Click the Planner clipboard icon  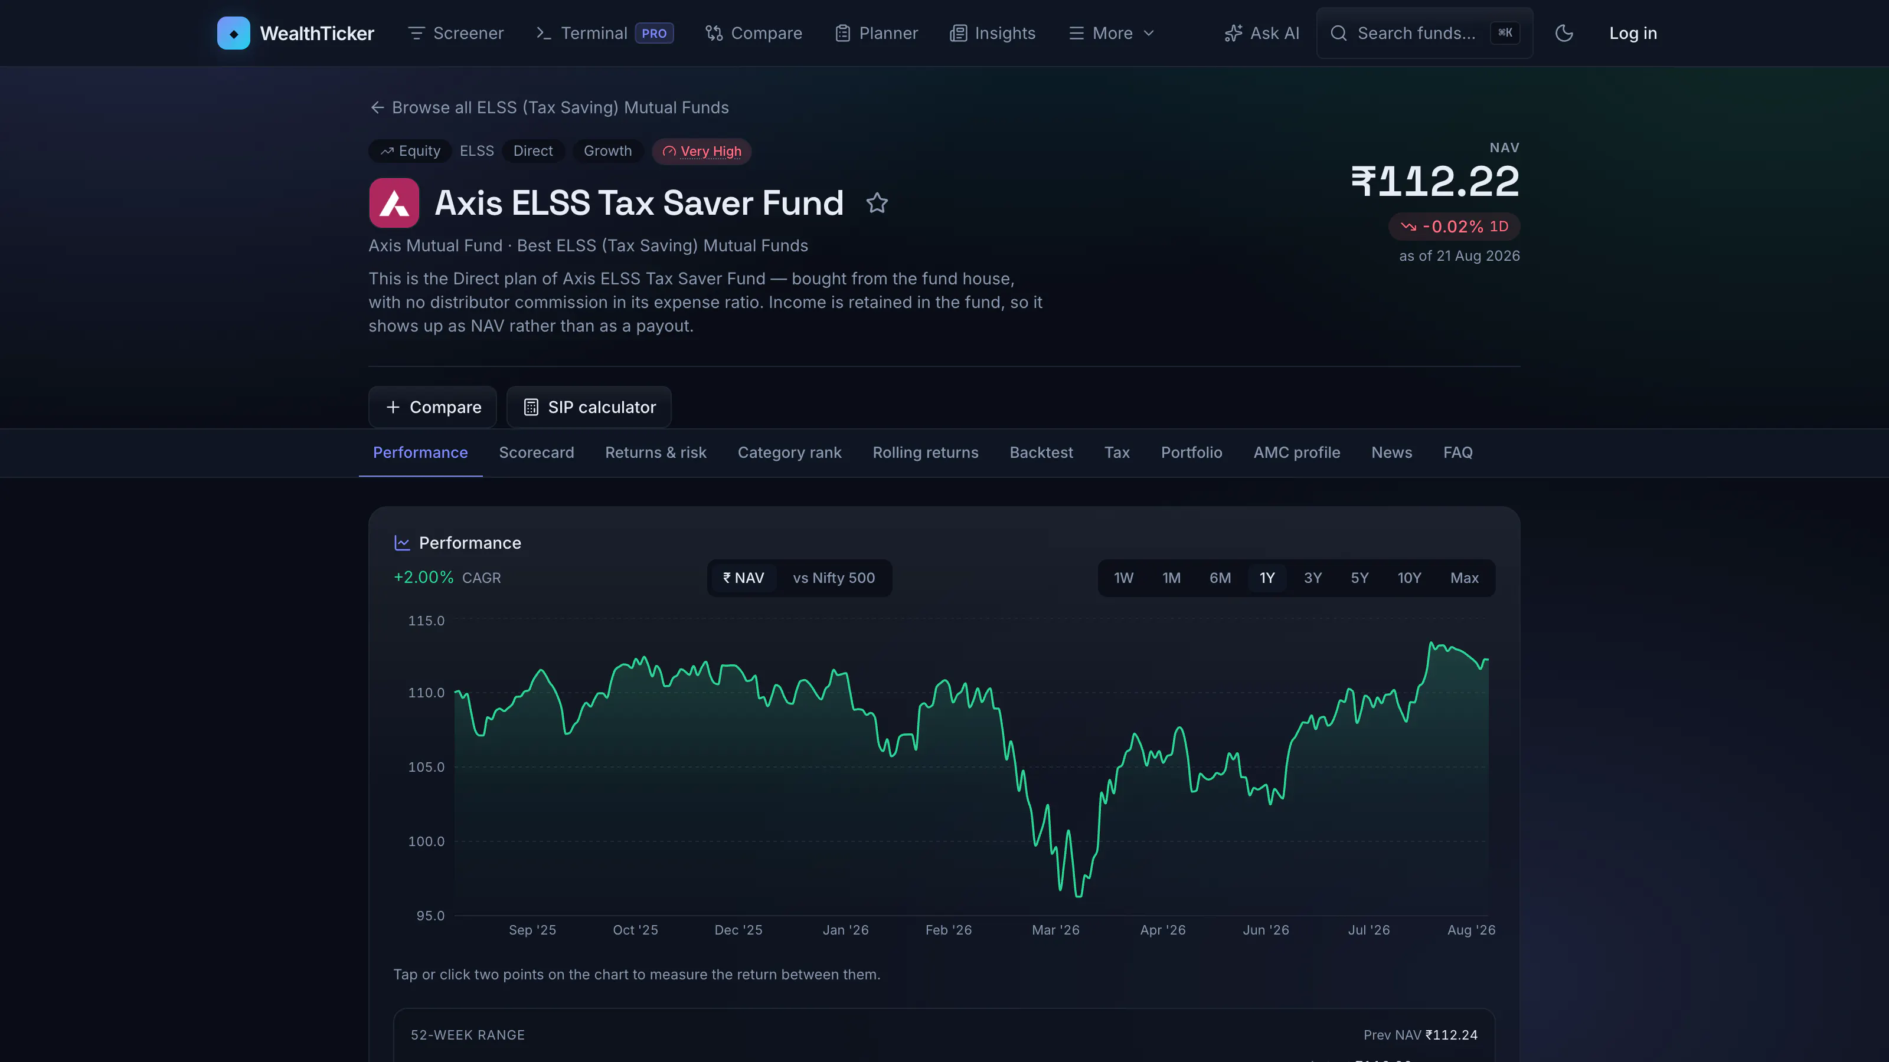[842, 33]
